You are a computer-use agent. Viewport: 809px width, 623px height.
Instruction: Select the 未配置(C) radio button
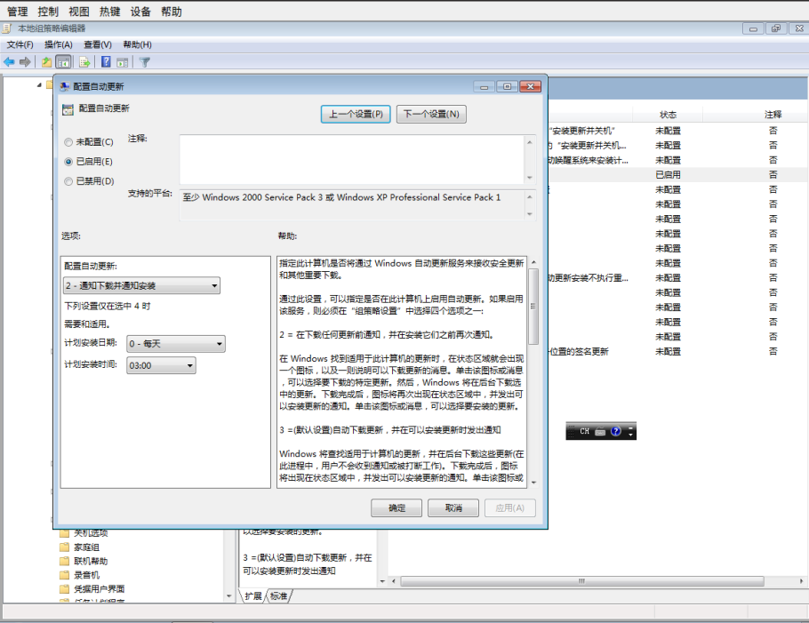point(68,142)
